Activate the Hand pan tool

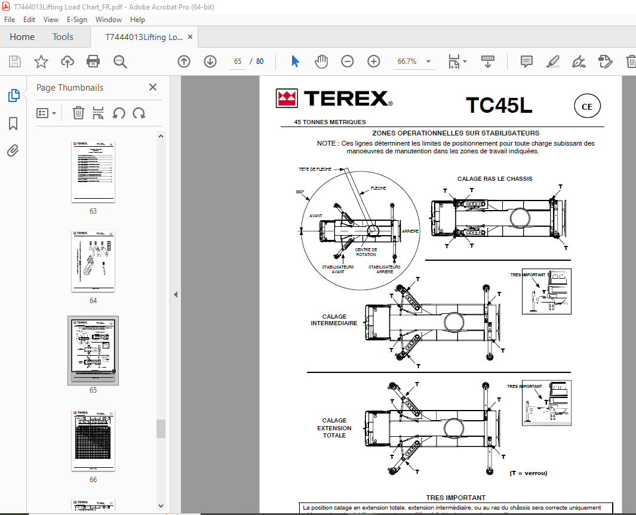tap(321, 61)
